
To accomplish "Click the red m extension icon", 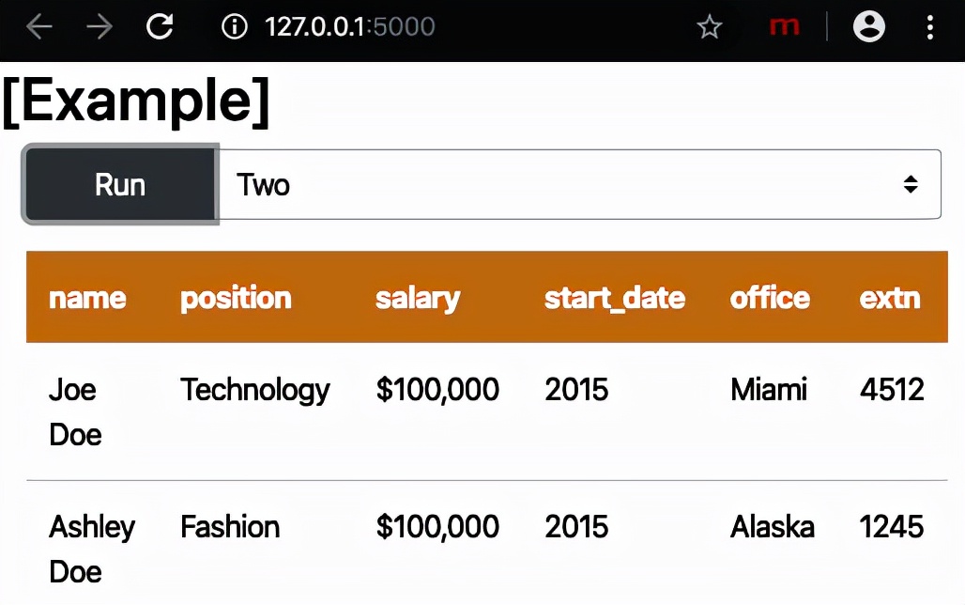I will coord(784,27).
